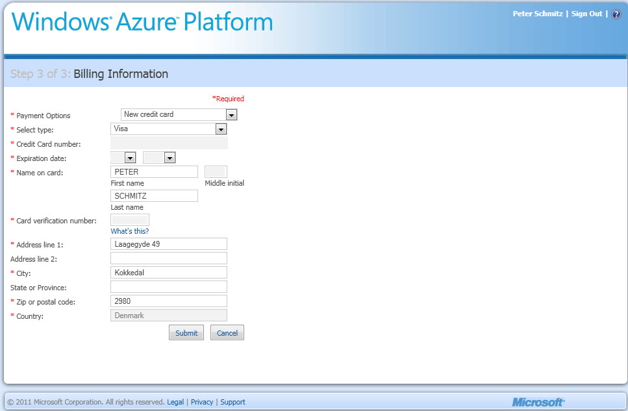Click the Middle initial caption text
This screenshot has height=411, width=628.
tap(224, 183)
